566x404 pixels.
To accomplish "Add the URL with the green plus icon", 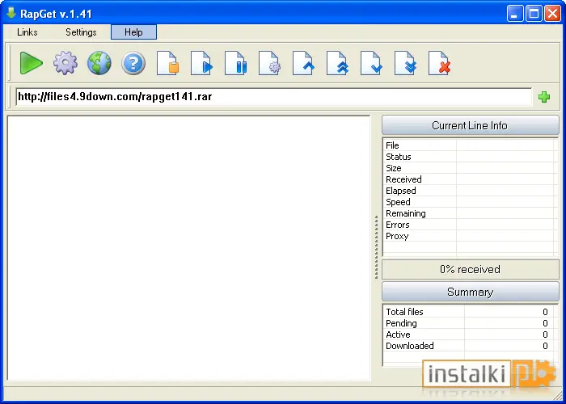I will click(x=544, y=97).
